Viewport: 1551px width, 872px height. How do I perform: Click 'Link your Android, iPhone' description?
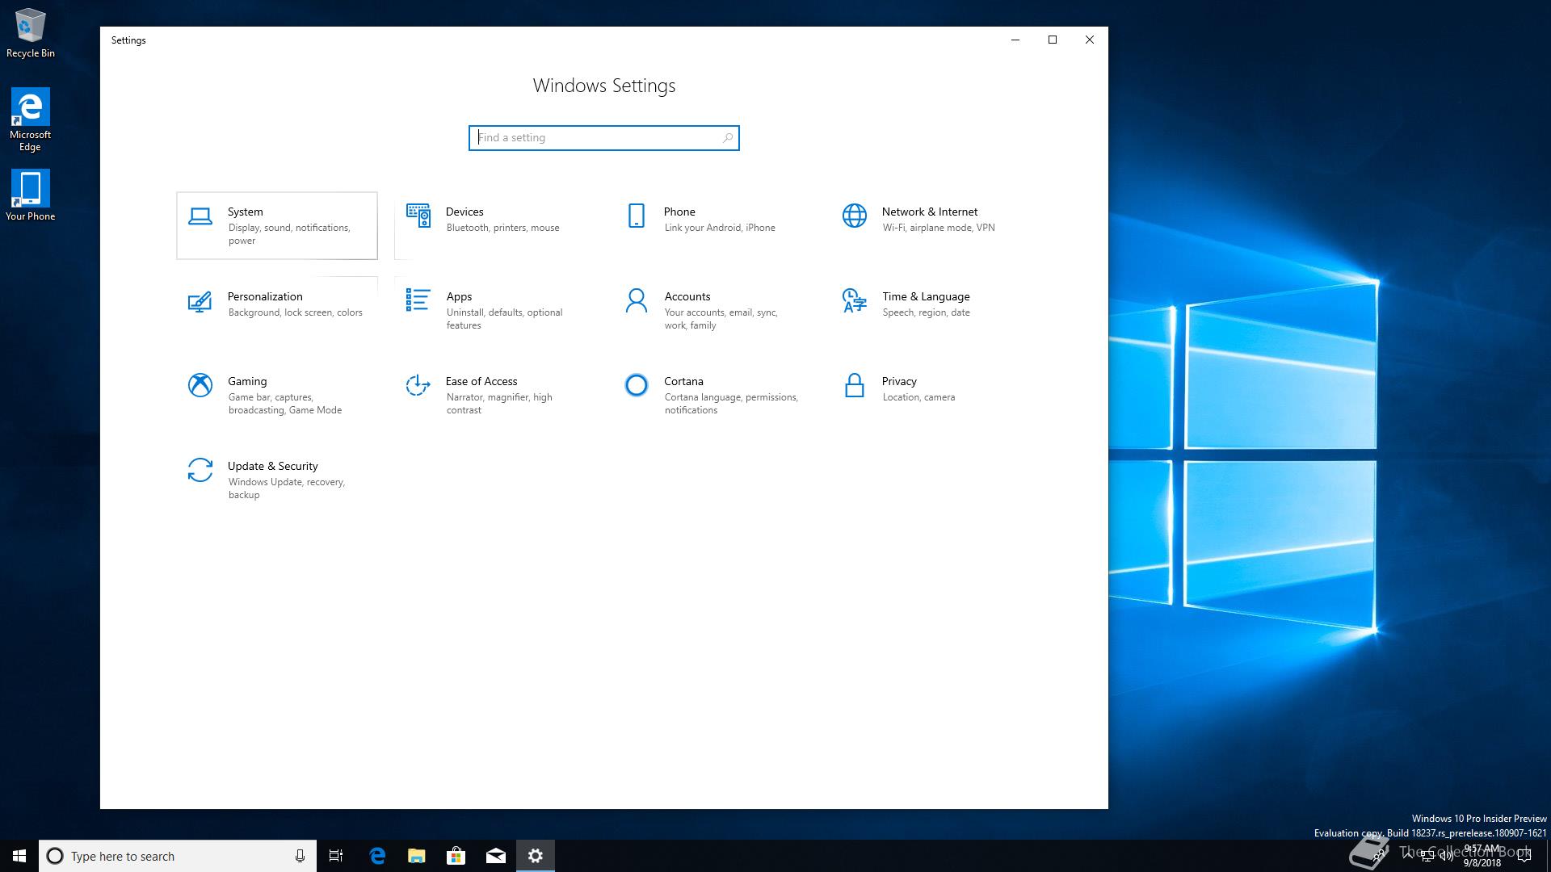(720, 228)
